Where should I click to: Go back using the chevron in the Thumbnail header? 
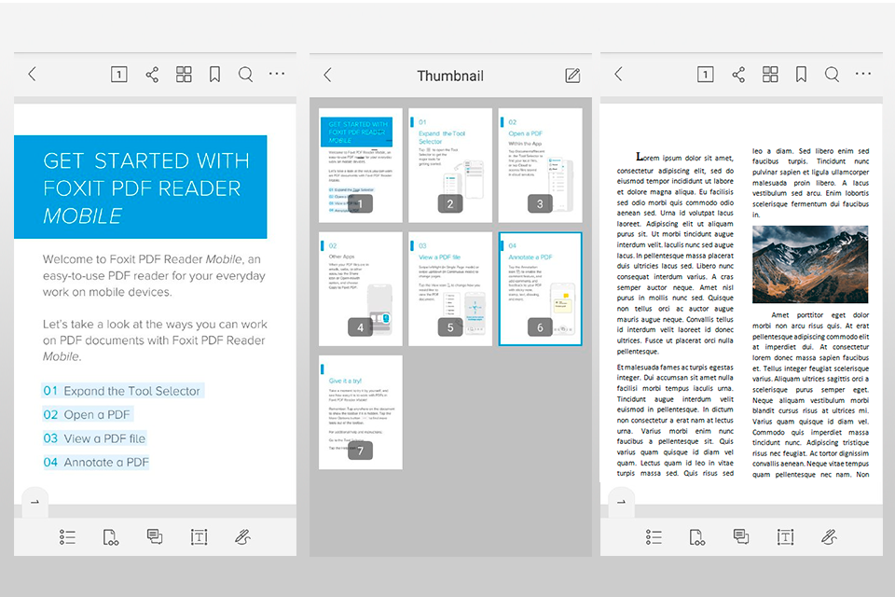(x=327, y=76)
